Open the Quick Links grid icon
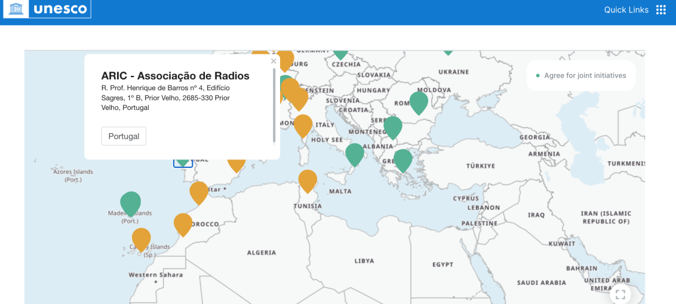The width and height of the screenshot is (676, 304). [x=660, y=10]
